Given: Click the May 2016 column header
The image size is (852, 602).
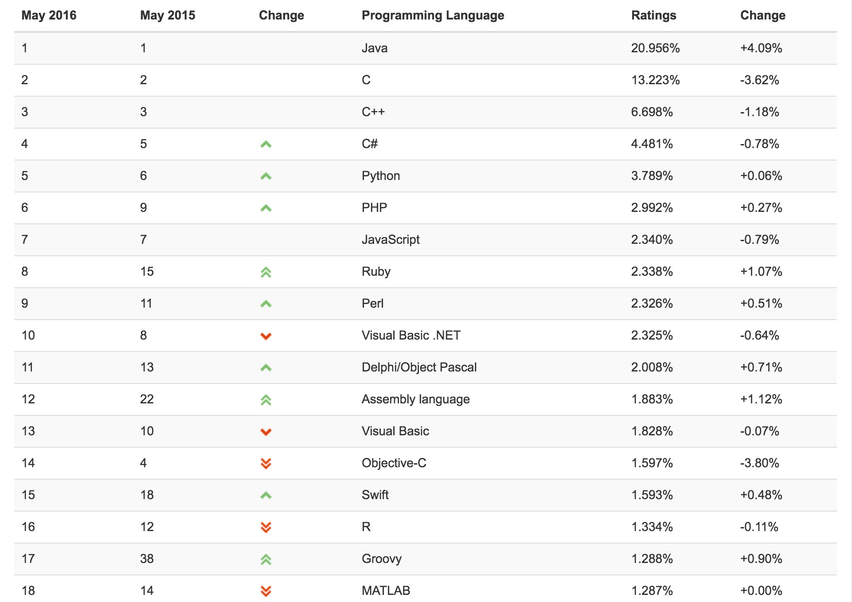Looking at the screenshot, I should (x=49, y=16).
